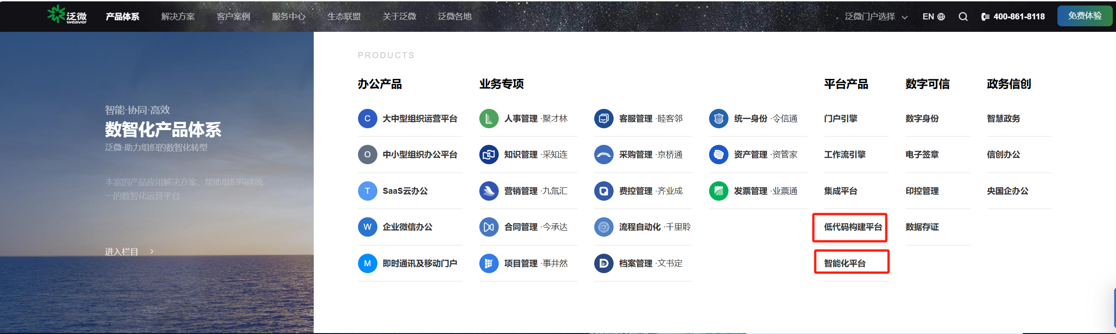Open the search magnifier icon
The width and height of the screenshot is (1116, 334).
tap(963, 17)
